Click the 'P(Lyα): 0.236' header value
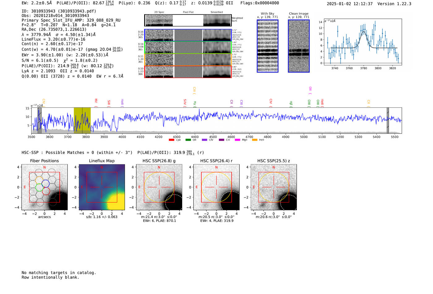Image resolution: width=433 pixels, height=294 pixels. click(134, 3)
